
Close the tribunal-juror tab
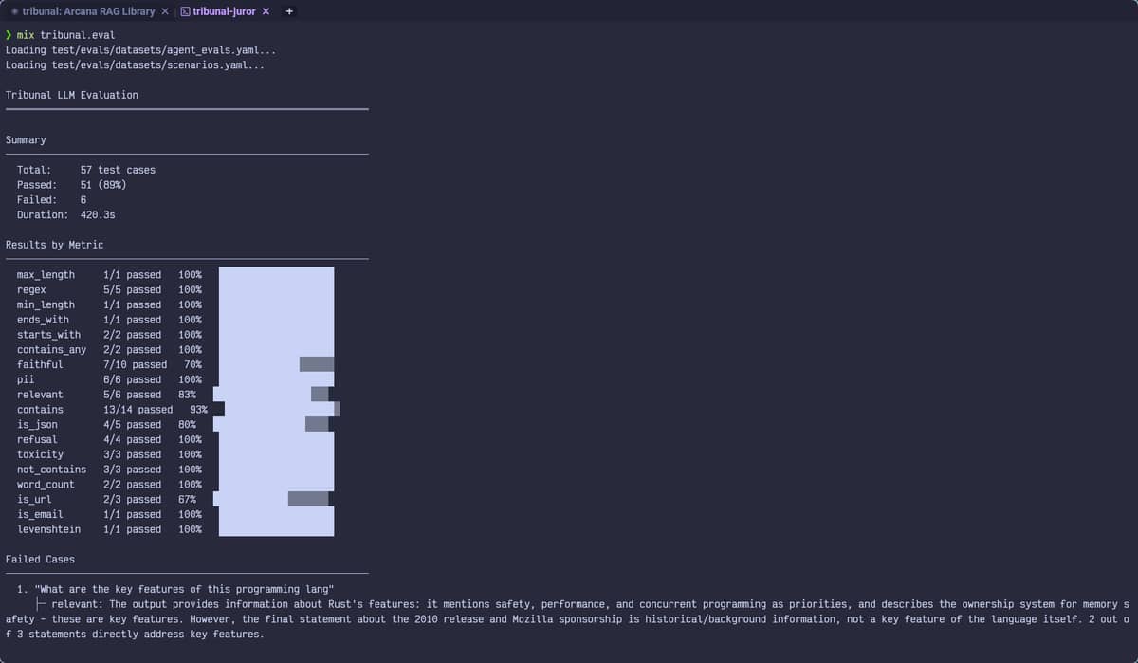(266, 11)
